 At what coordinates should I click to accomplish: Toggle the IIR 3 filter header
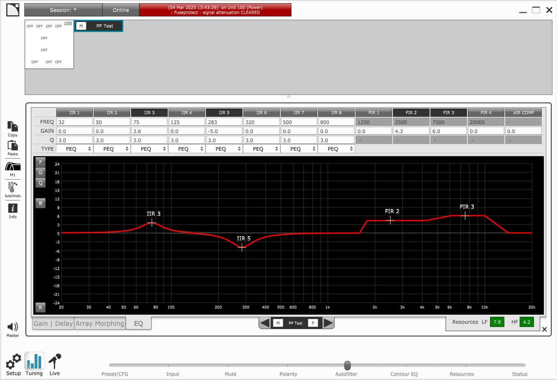[x=149, y=113]
